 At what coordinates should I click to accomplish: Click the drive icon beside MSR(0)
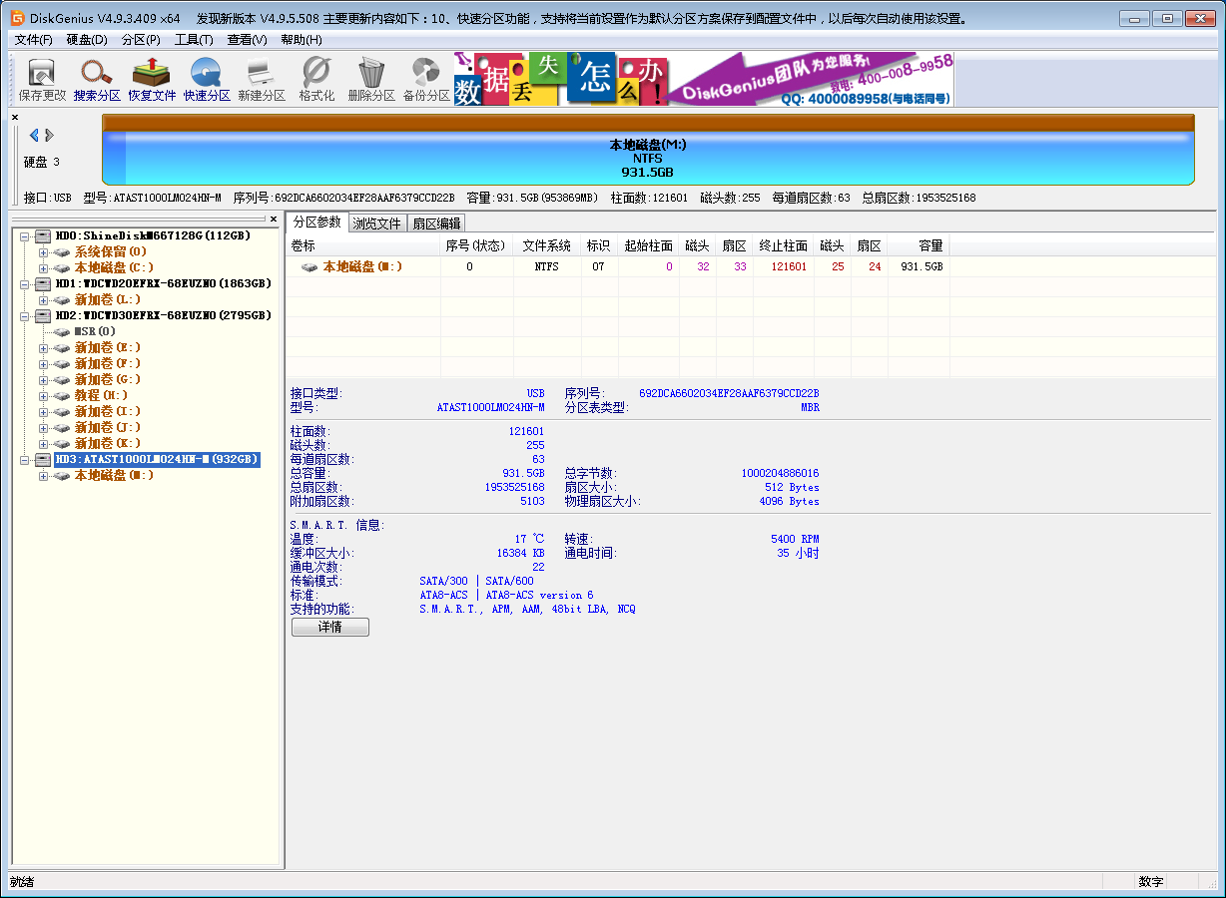[x=62, y=331]
